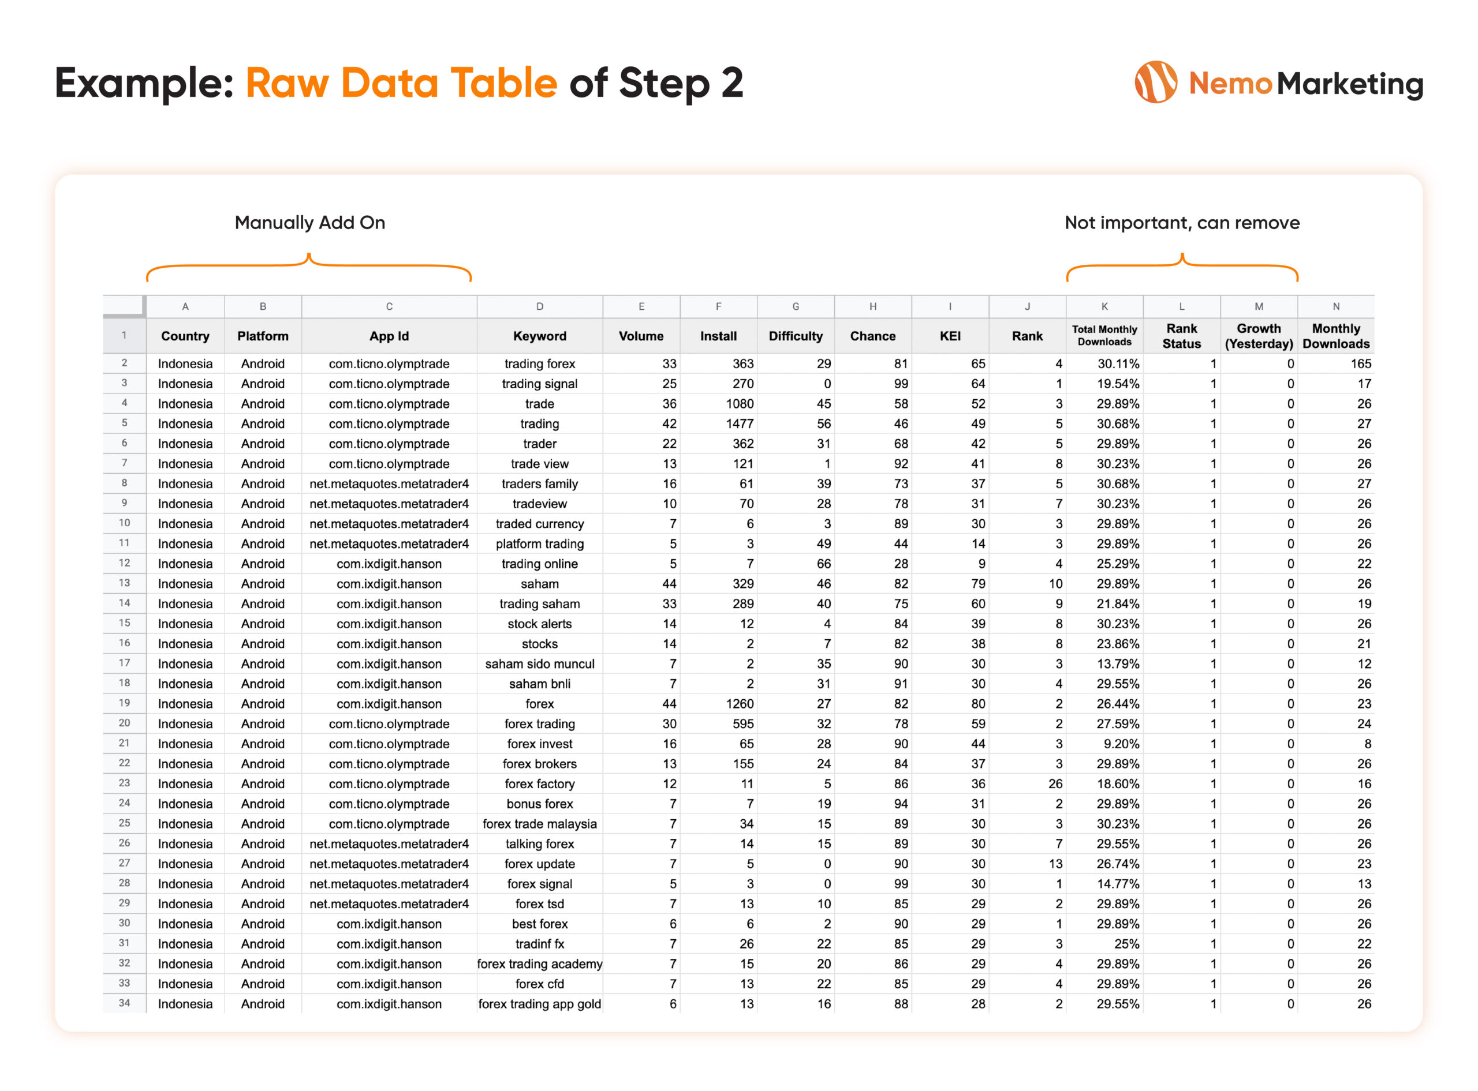The width and height of the screenshot is (1478, 1091).
Task: Select the 'forex factory' keyword cell
Action: point(540,783)
